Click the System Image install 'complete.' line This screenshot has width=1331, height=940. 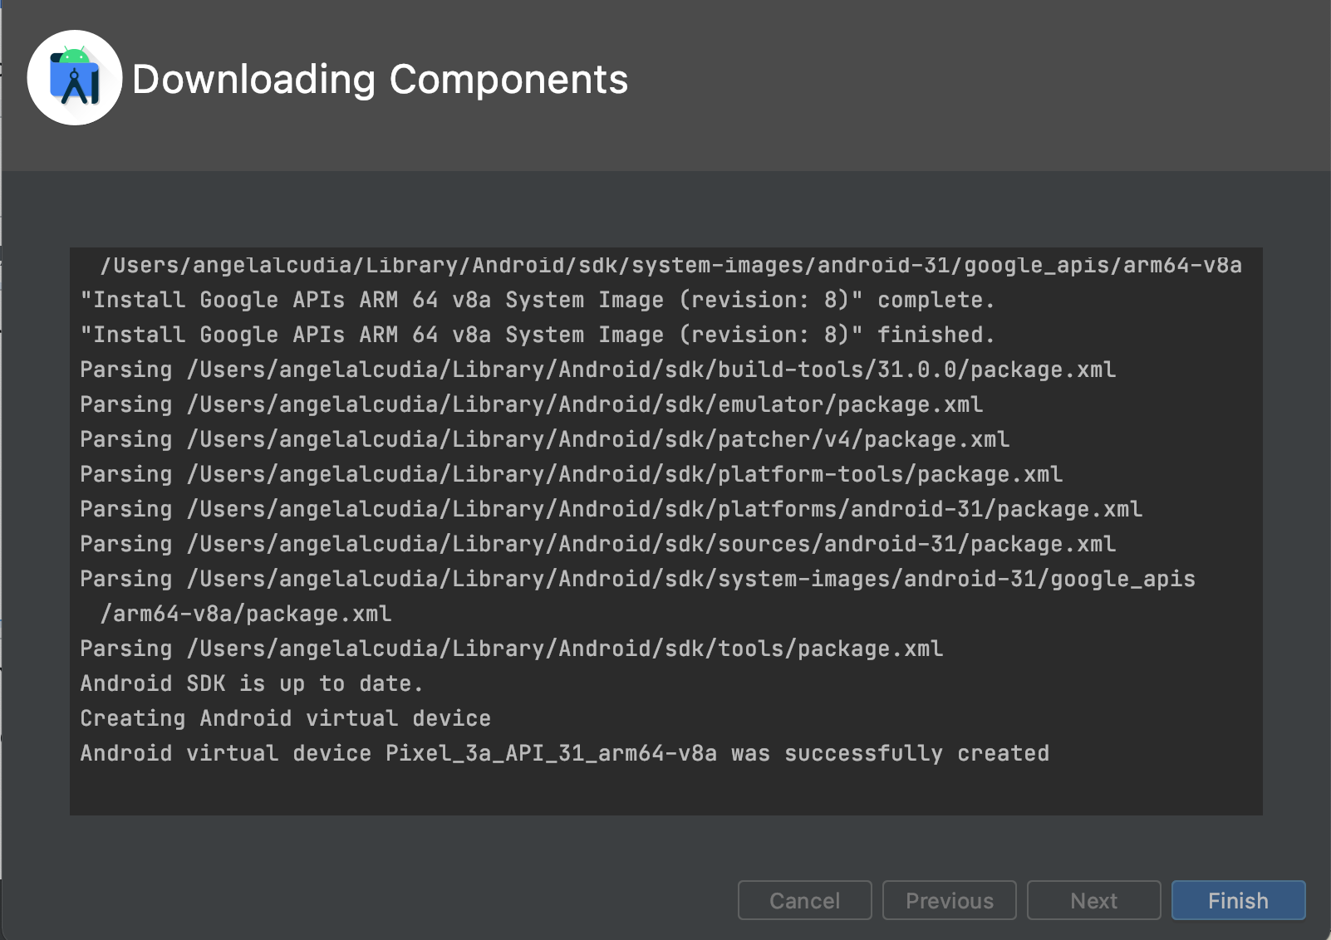click(537, 300)
